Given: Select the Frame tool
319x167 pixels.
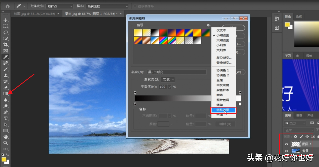Looking at the screenshot, I should [6, 51].
